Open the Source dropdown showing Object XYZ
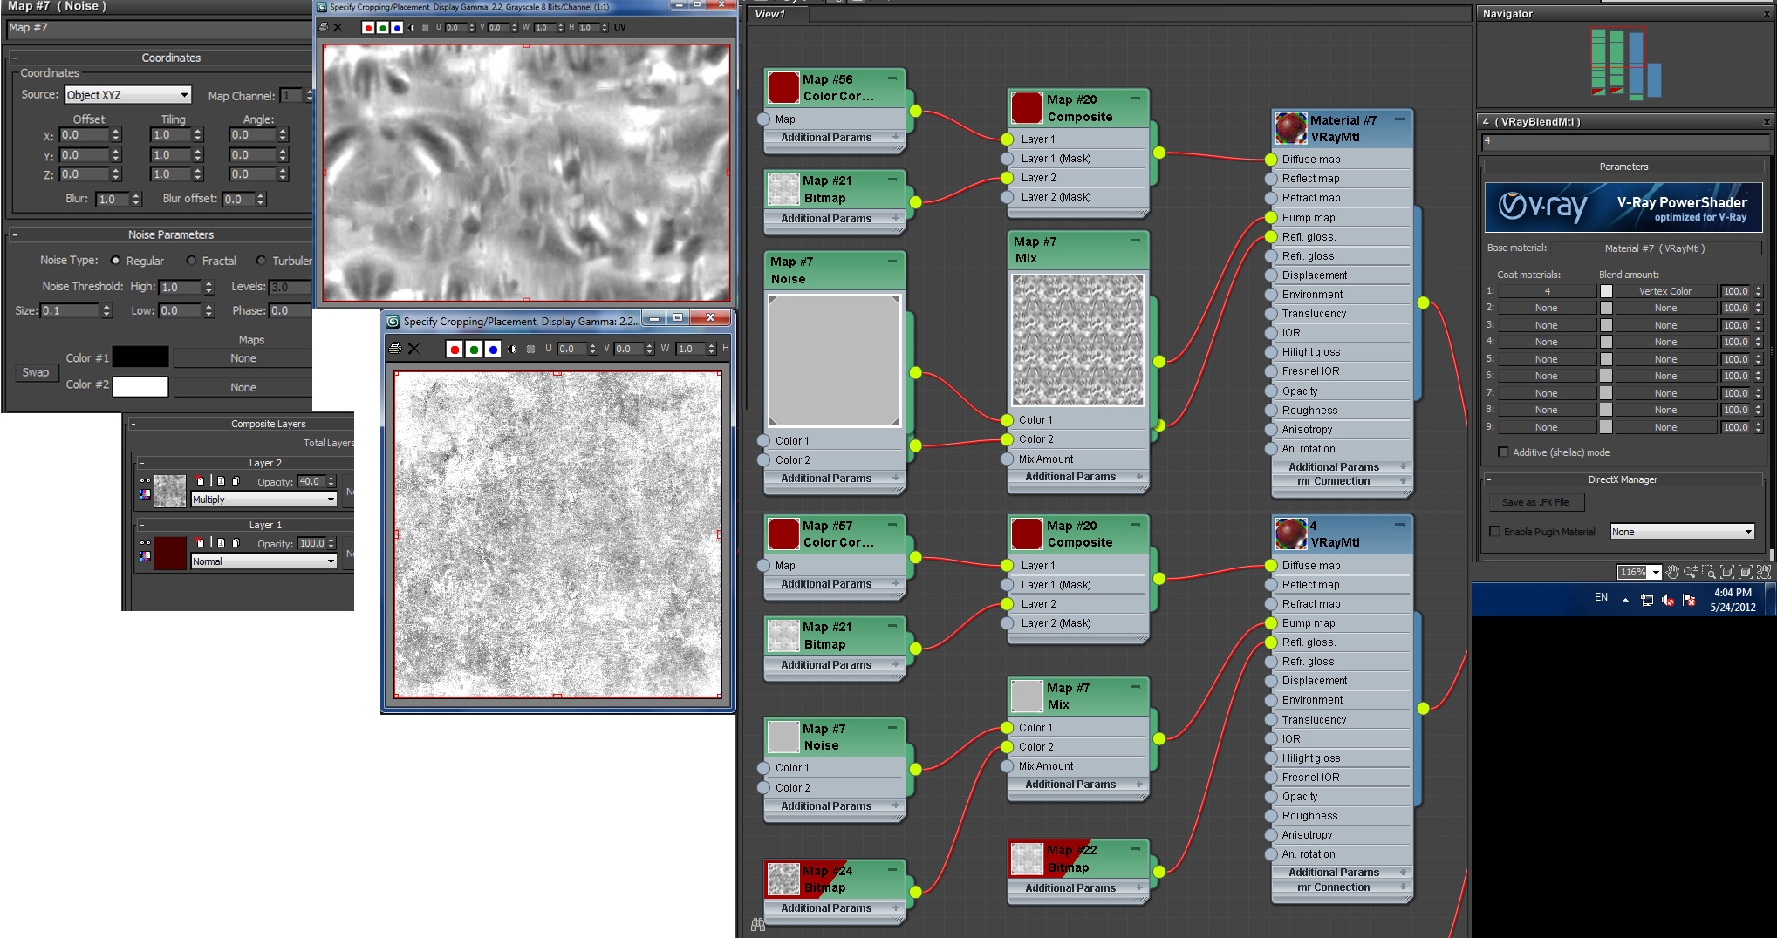Image resolution: width=1777 pixels, height=938 pixels. 127,94
